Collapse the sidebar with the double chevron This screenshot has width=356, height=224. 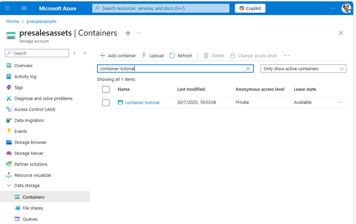pos(85,53)
